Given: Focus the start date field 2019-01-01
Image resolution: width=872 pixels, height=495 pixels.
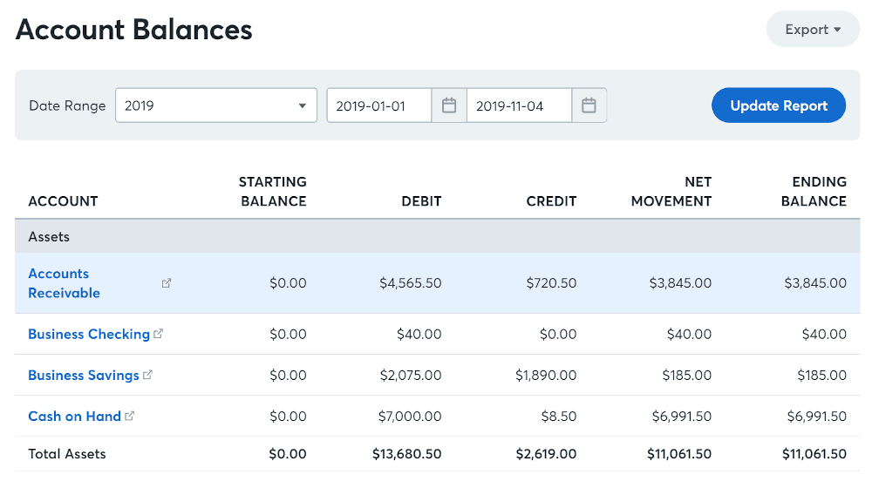Looking at the screenshot, I should (x=379, y=105).
